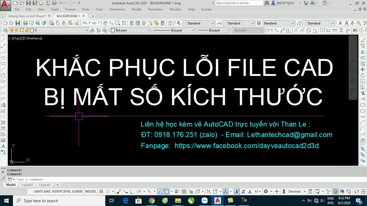
Task: Select the Move tool in Modify toolbar
Action: pos(363,70)
